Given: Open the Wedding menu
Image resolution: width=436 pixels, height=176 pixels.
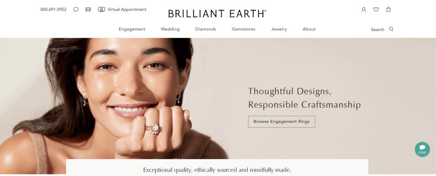Looking at the screenshot, I should tap(170, 29).
